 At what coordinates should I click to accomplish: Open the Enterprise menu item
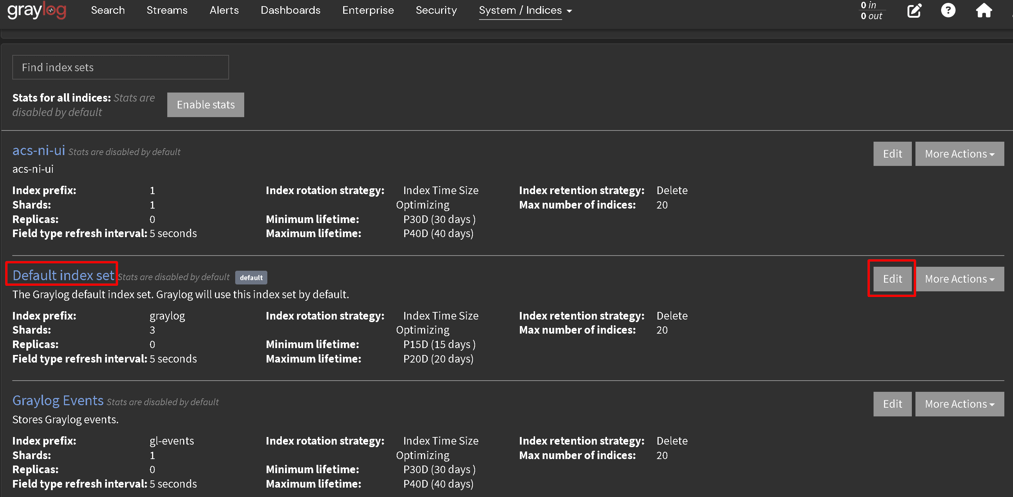coord(368,10)
